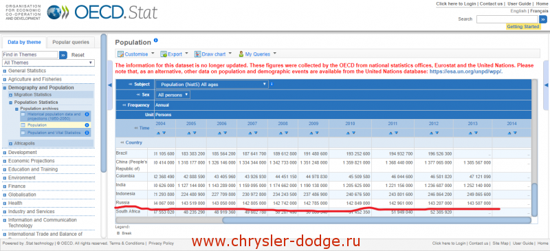This screenshot has height=251, width=550.
Task: Sort 2008 column descending
Action: tap(286, 133)
